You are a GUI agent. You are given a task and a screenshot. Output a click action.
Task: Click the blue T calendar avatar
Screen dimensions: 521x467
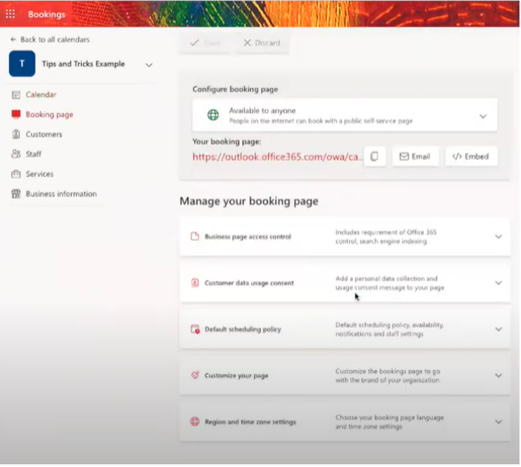pos(22,64)
